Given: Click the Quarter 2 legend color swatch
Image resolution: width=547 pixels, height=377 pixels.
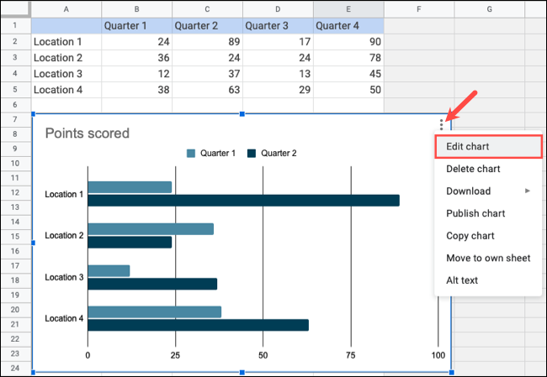Looking at the screenshot, I should pos(252,153).
